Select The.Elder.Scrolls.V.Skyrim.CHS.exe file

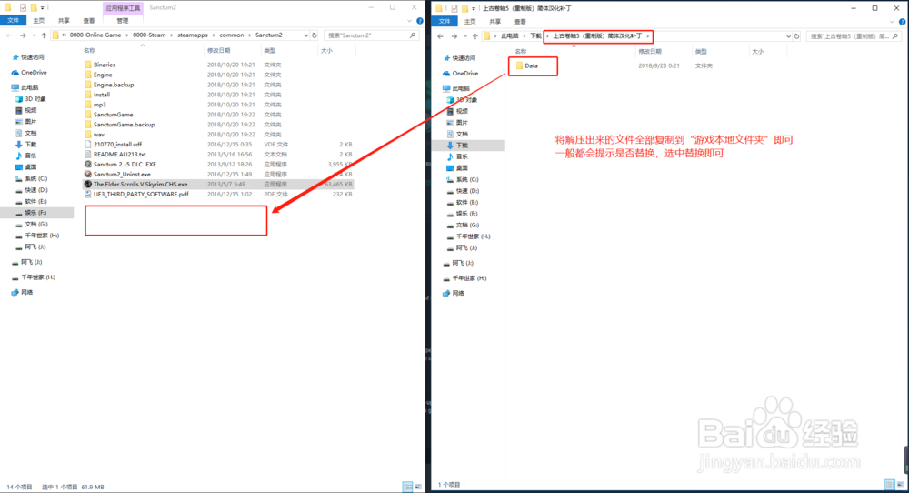[140, 184]
